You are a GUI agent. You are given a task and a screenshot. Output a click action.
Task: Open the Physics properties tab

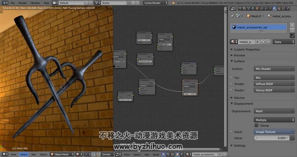pyautogui.click(x=288, y=9)
